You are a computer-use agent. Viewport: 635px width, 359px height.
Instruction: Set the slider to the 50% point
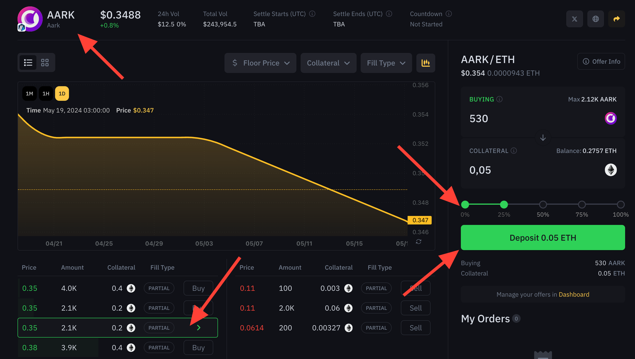coord(543,205)
